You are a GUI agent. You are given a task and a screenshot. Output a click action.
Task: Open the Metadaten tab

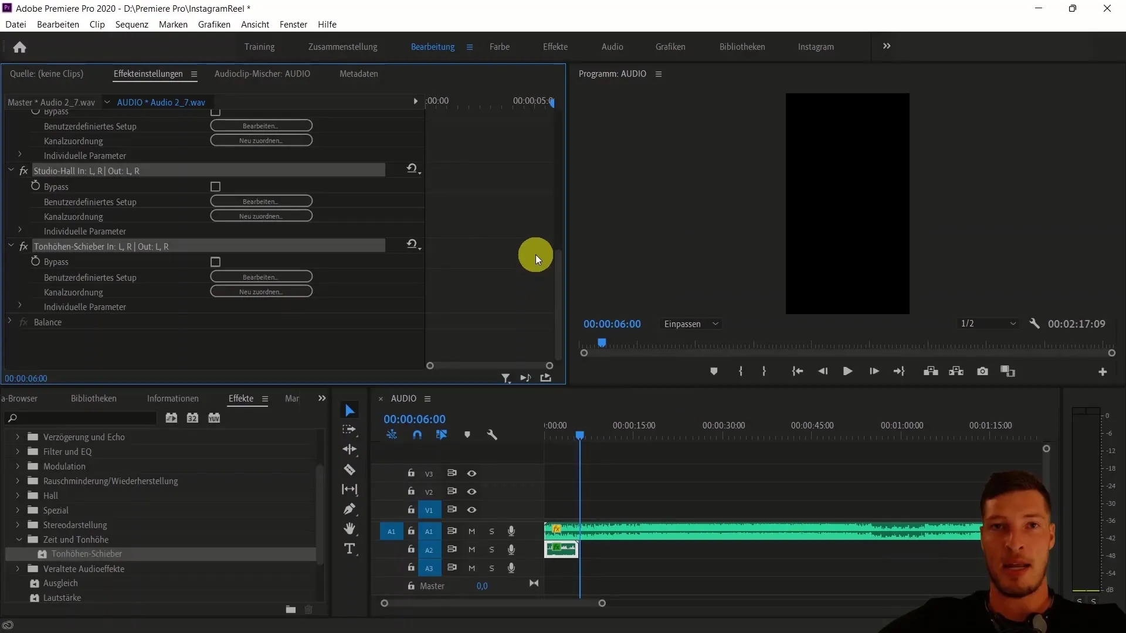pos(359,74)
